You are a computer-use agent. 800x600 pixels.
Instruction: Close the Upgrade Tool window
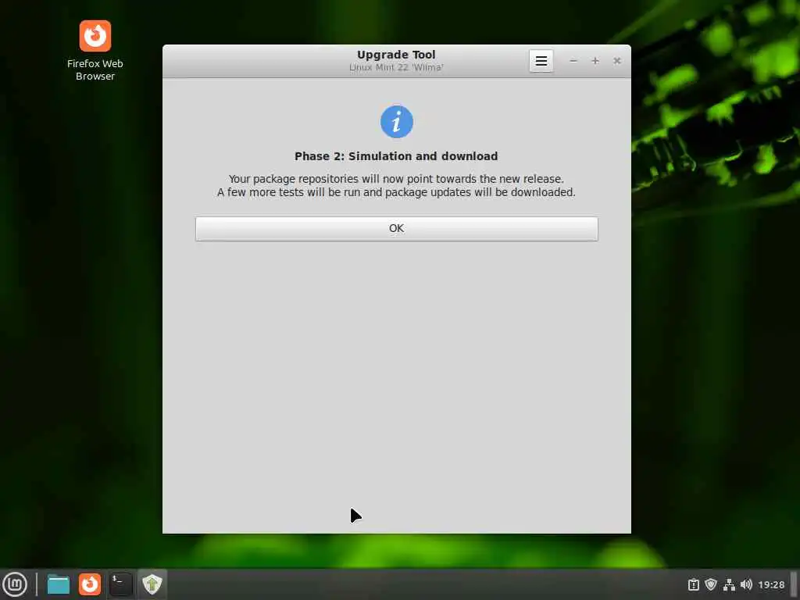tap(617, 61)
